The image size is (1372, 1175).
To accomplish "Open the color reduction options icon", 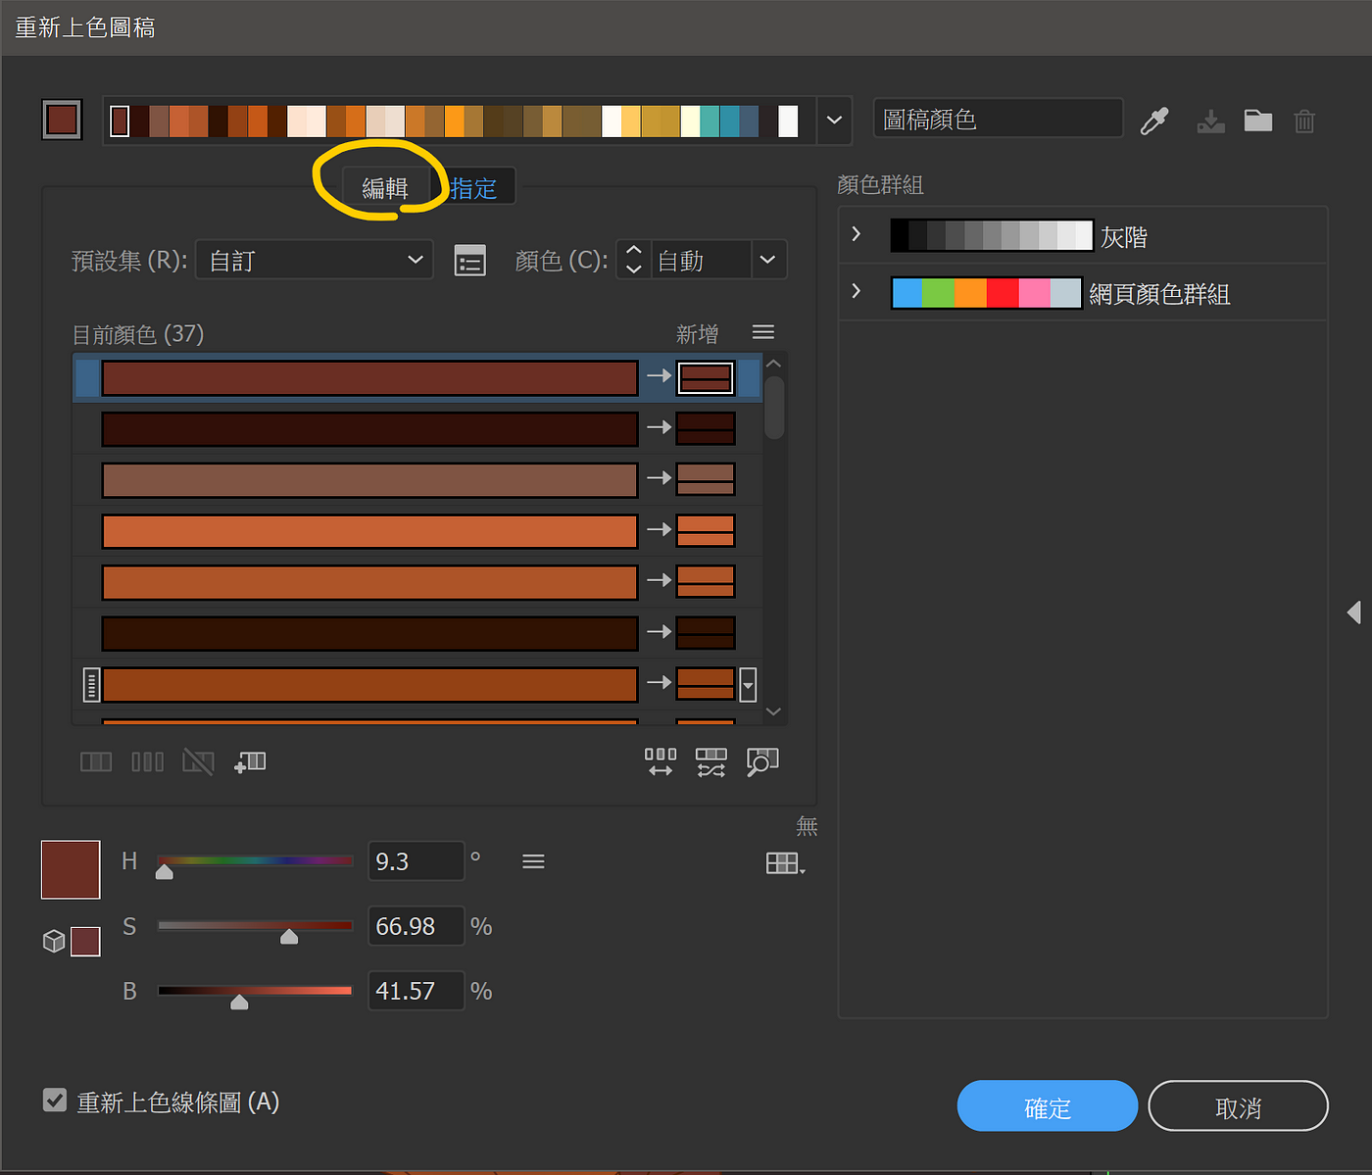I will [469, 260].
